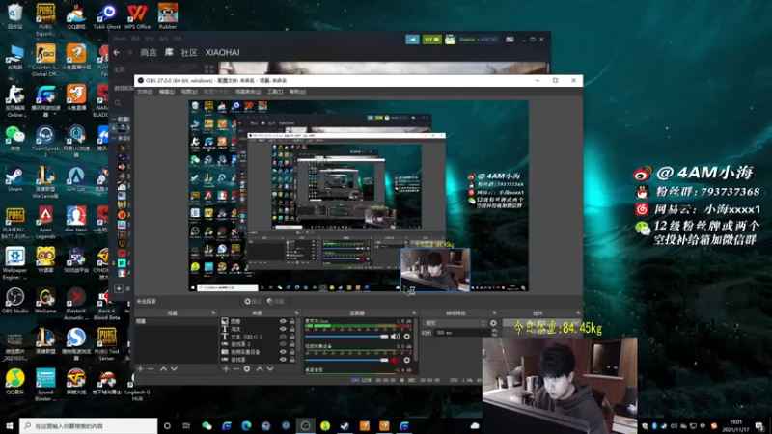Open OBS 工具(T) menu
The height and width of the screenshot is (434, 772).
pyautogui.click(x=275, y=92)
